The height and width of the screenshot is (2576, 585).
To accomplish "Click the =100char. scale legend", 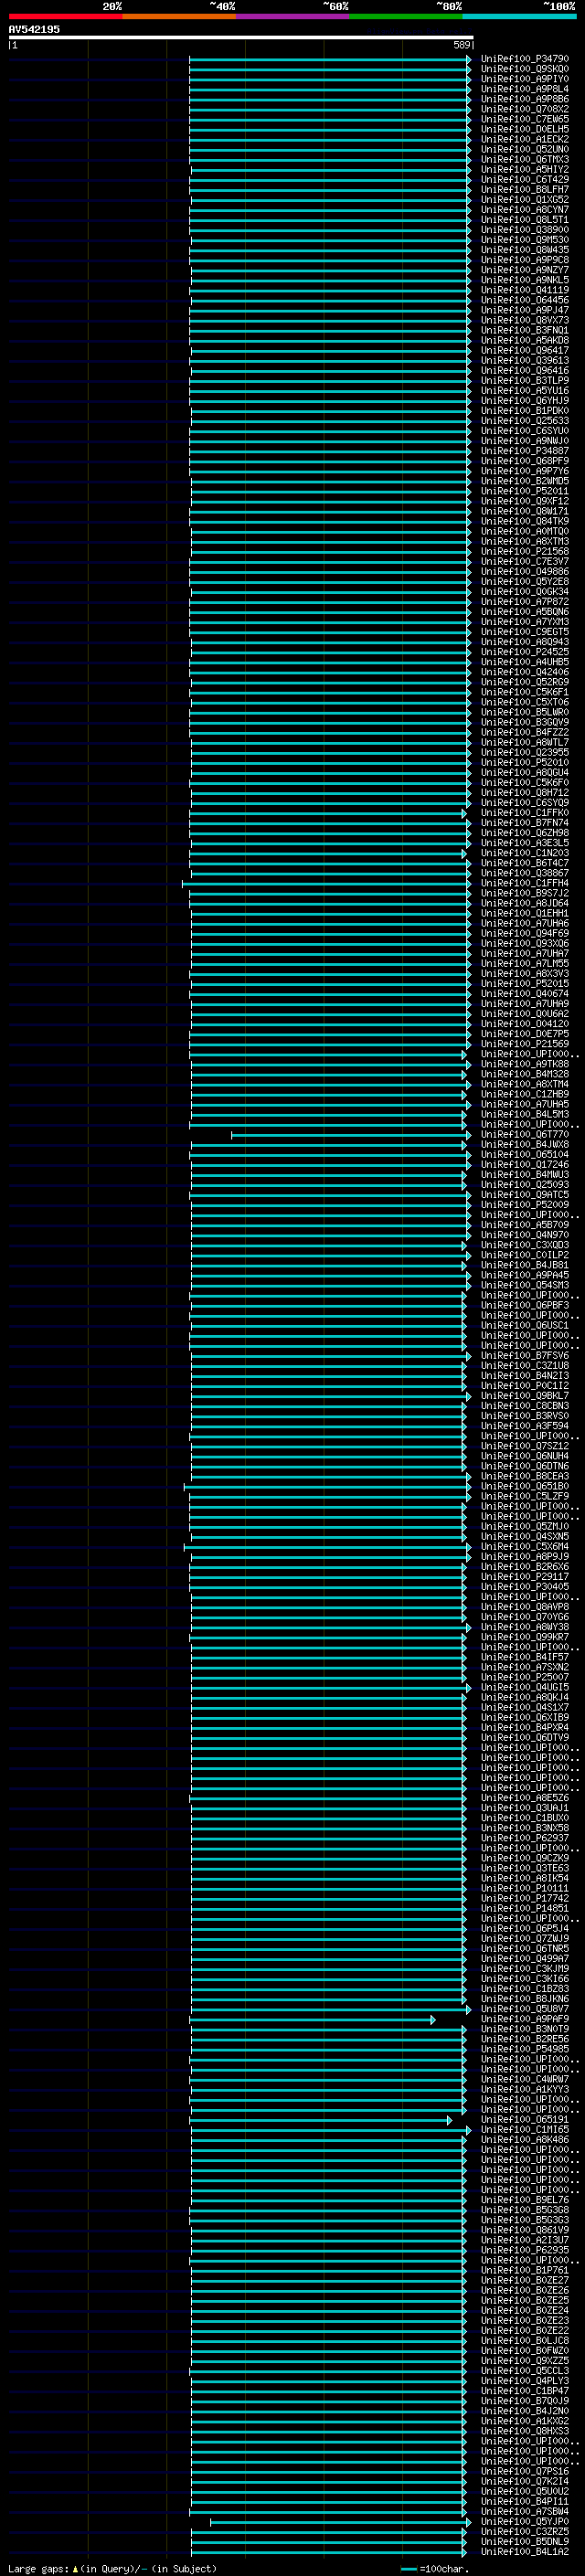I will click(435, 2569).
